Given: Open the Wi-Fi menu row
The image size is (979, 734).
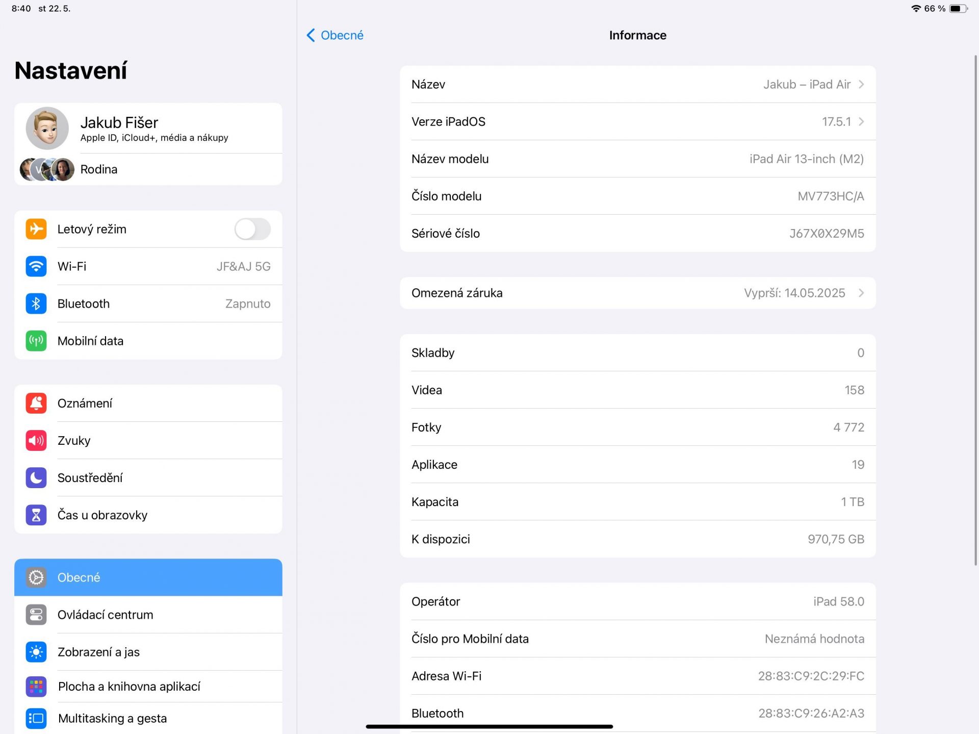Looking at the screenshot, I should coord(148,266).
